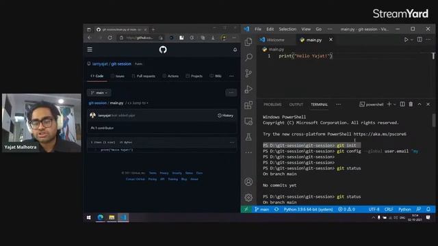The image size is (438, 246).
Task: Open a new browser tab
Action: (x=153, y=29)
